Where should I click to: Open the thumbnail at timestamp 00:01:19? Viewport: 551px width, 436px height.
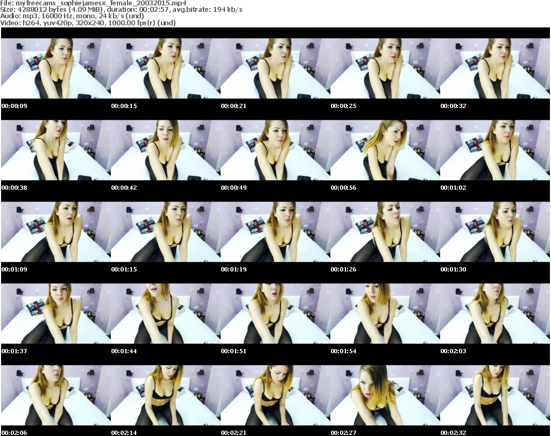[x=275, y=232]
